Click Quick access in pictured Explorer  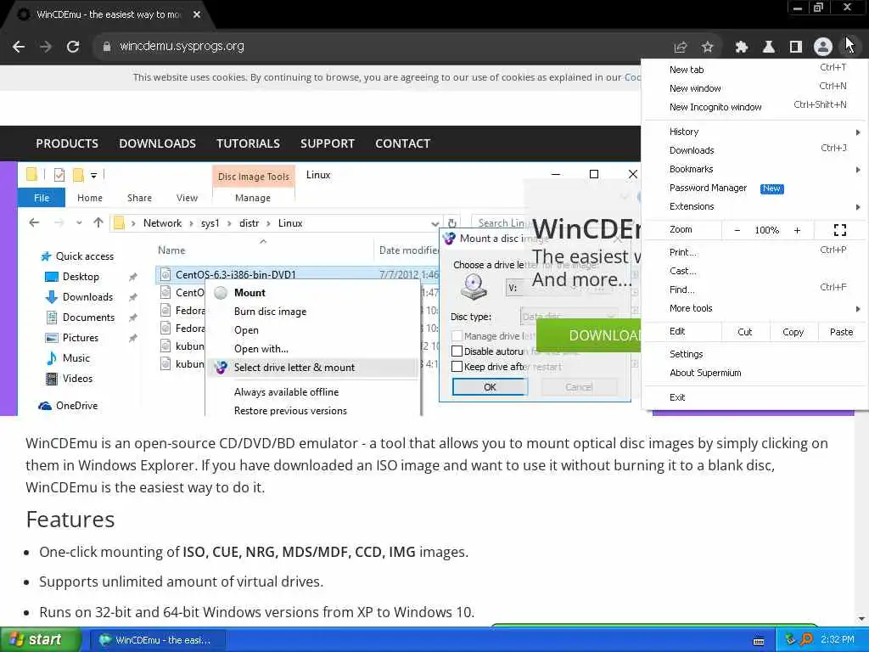(x=84, y=256)
